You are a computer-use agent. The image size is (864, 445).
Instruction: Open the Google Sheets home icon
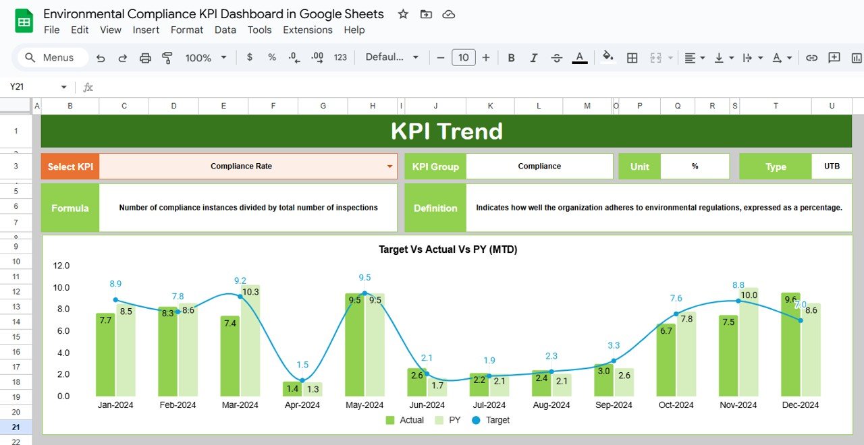[24, 21]
